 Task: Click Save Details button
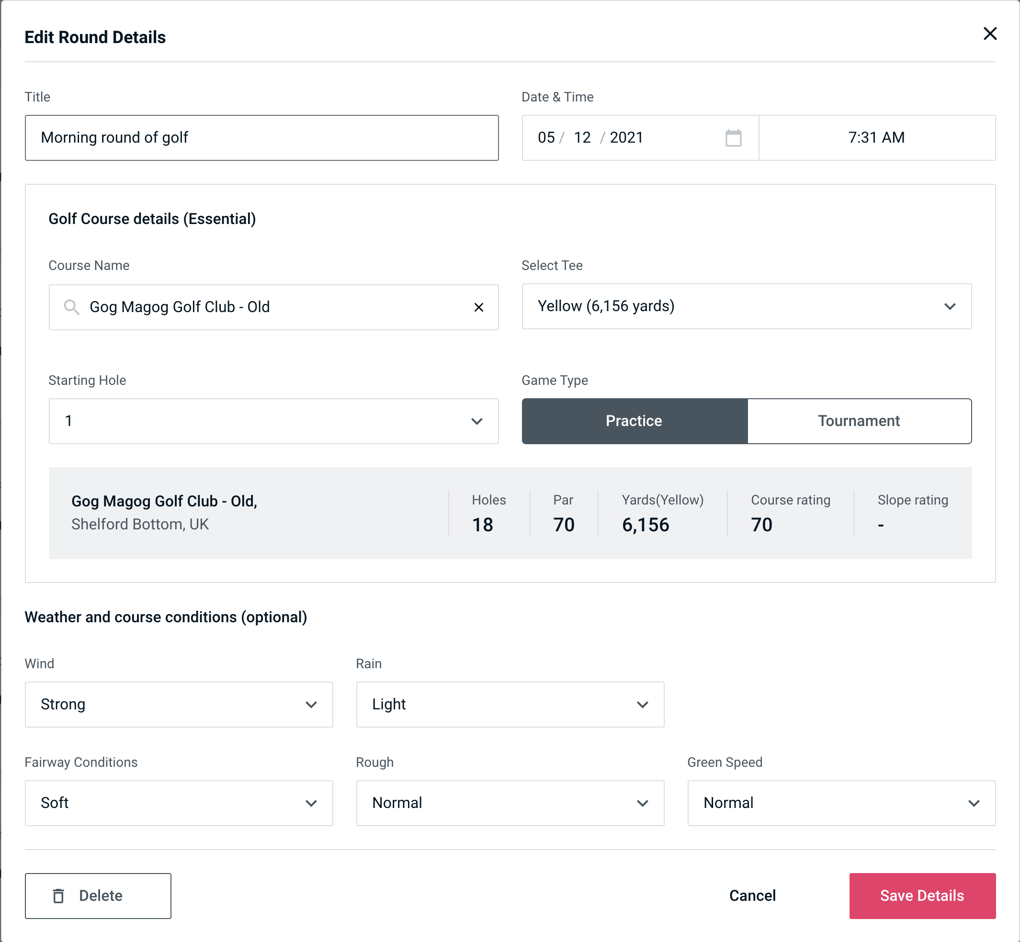[x=921, y=895]
